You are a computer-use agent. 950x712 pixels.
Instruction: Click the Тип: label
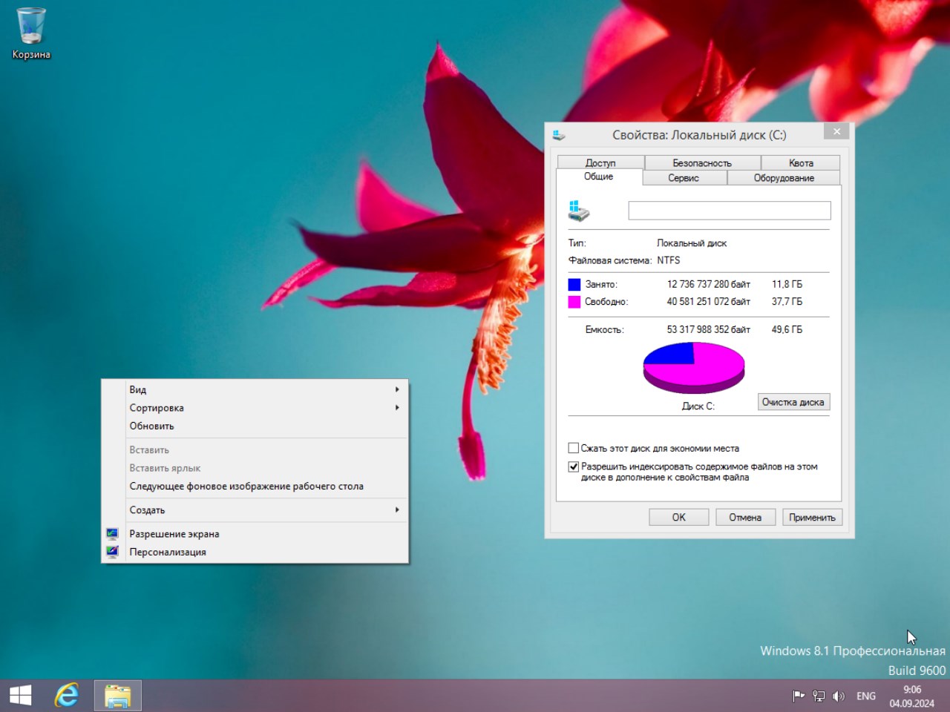click(577, 243)
